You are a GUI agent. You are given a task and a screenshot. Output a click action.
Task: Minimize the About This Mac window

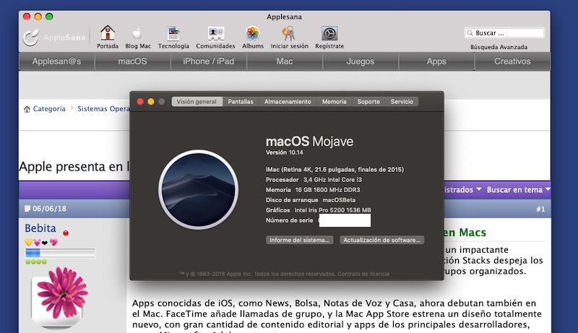(151, 102)
